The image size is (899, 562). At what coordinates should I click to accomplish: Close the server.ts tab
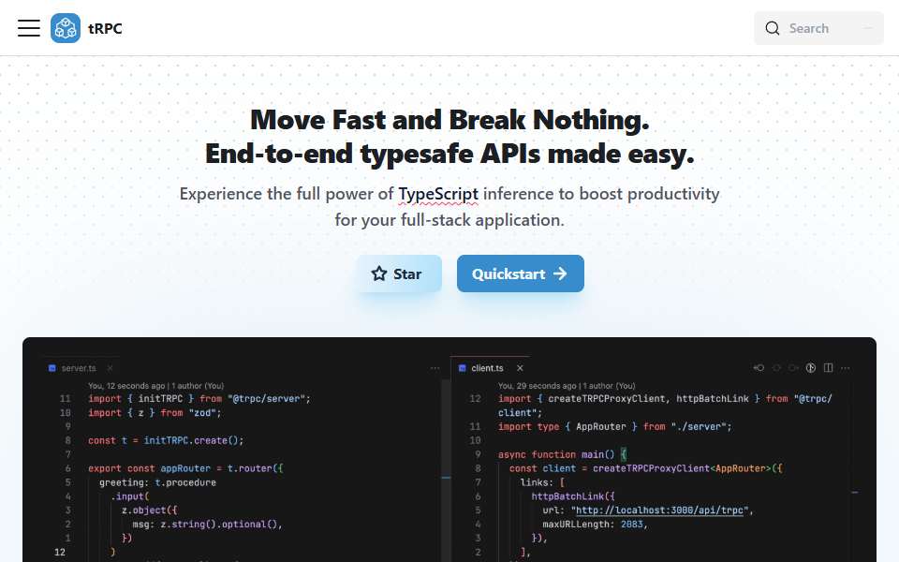[x=111, y=368]
